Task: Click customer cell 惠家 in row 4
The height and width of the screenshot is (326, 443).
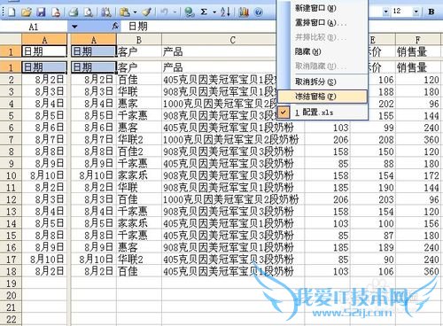Action: [139, 104]
